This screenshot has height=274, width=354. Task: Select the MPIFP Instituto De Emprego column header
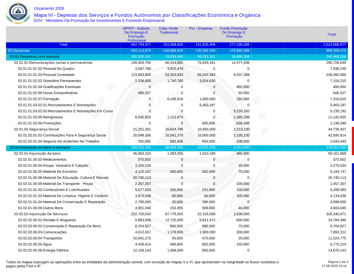pyautogui.click(x=136, y=34)
